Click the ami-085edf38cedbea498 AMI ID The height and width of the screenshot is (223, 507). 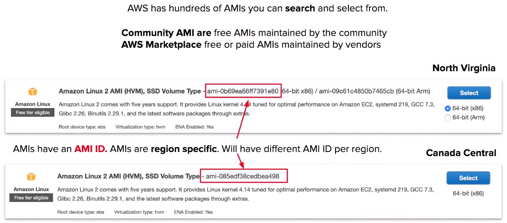243,176
